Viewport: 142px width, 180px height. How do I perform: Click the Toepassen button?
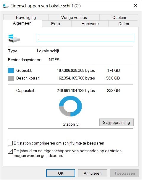[125, 173]
